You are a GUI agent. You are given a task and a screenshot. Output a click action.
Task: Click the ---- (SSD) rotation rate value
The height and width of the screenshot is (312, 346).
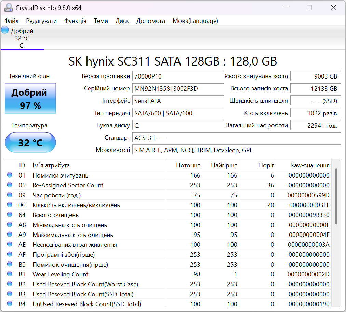316,101
